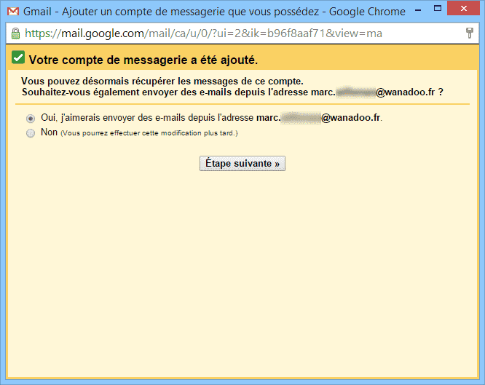The width and height of the screenshot is (485, 385).
Task: Click the bold wanadoo.fr address in Oui option
Action: point(351,118)
